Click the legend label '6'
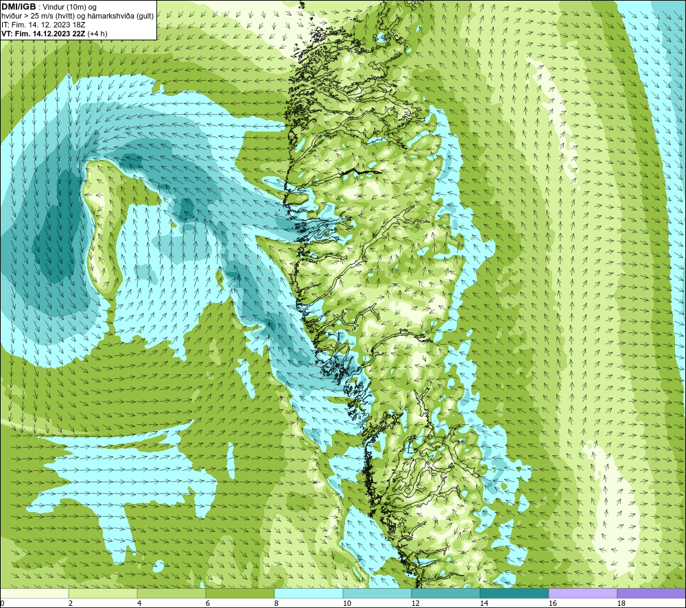686x608 pixels. pos(207,604)
